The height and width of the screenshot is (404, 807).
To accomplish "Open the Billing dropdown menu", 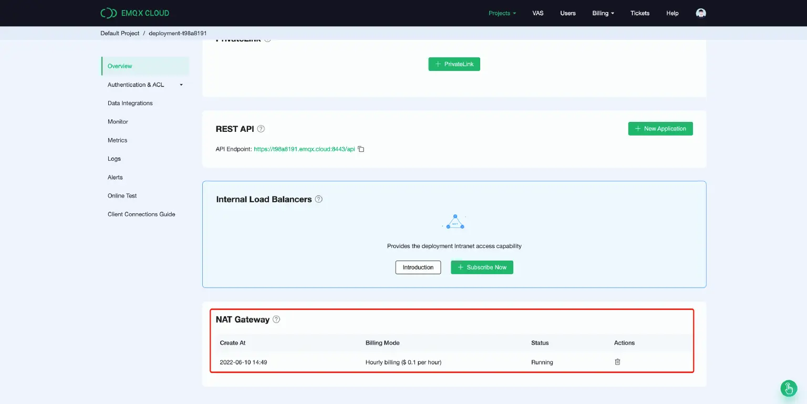I will (x=603, y=13).
